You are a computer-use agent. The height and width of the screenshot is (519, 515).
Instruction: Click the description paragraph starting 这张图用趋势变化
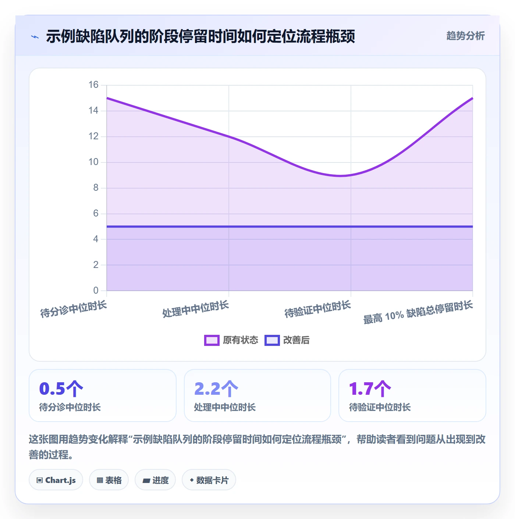(x=257, y=447)
